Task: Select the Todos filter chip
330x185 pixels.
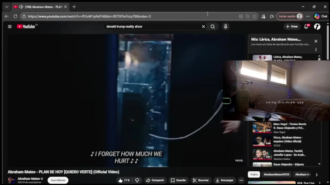Action: [x=254, y=174]
